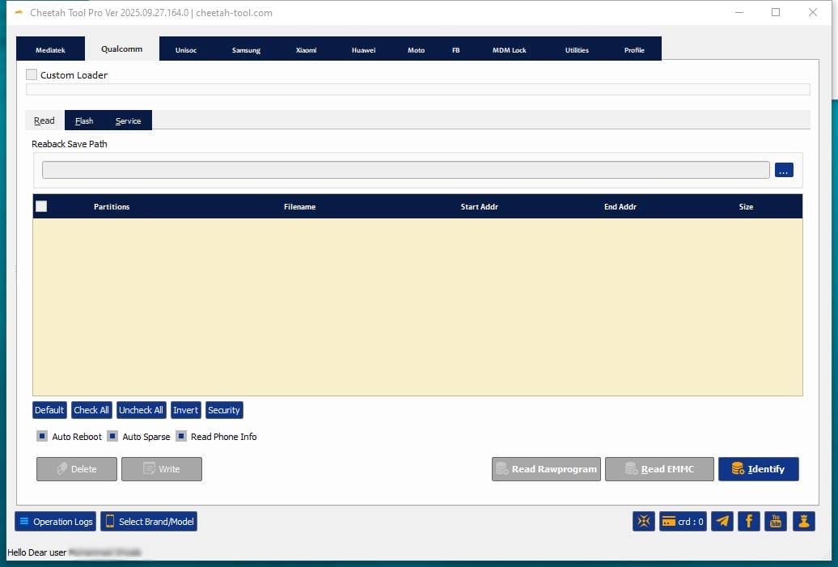Viewport: 838px width, 567px height.
Task: Check the crd credits balance button
Action: tap(682, 522)
